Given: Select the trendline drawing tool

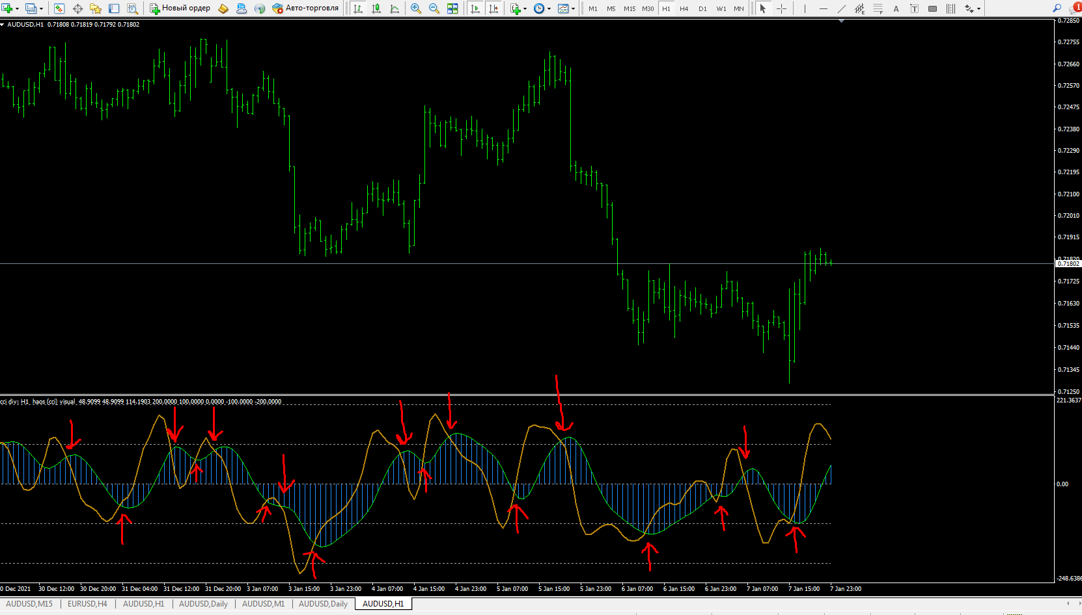Looking at the screenshot, I should (x=841, y=8).
